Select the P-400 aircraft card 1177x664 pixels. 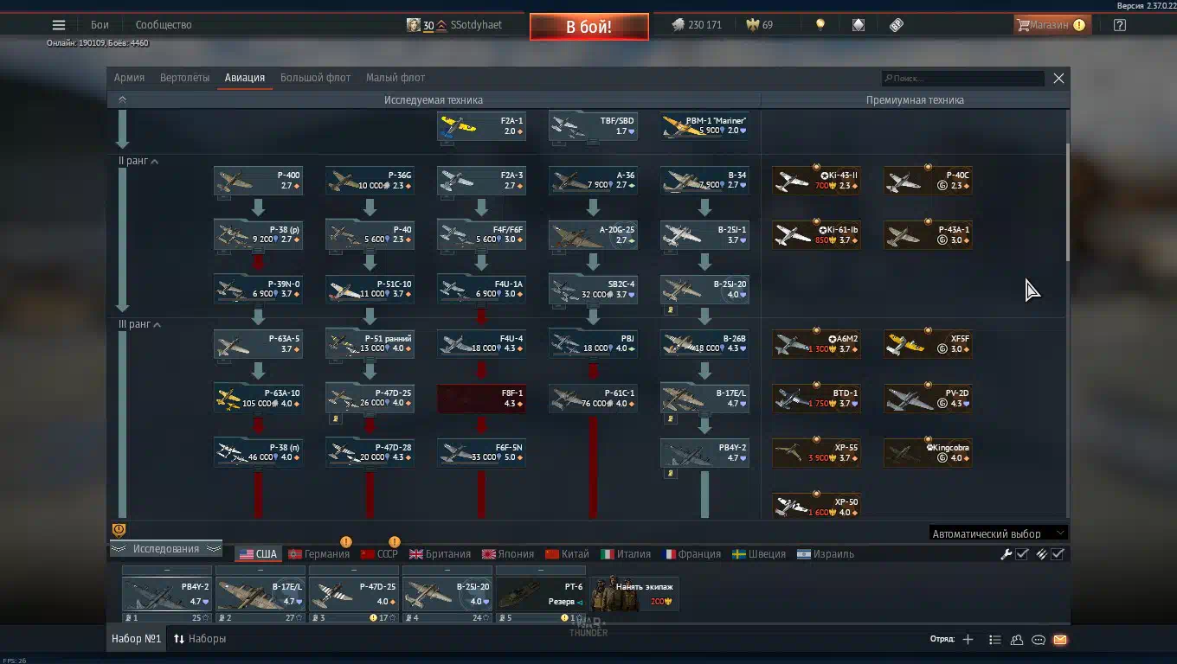coord(258,181)
